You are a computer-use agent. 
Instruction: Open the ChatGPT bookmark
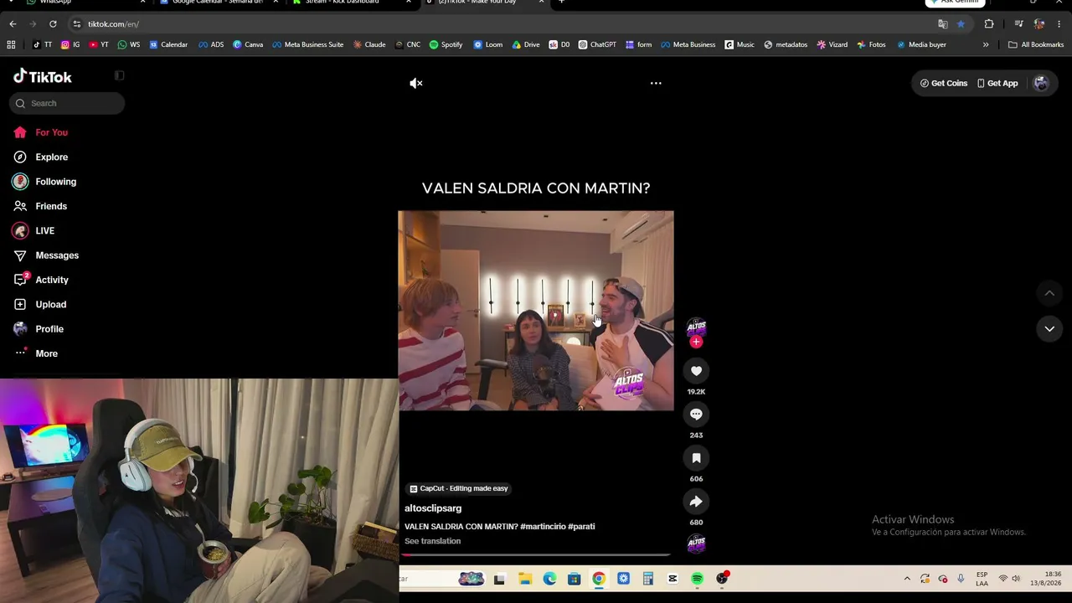597,44
